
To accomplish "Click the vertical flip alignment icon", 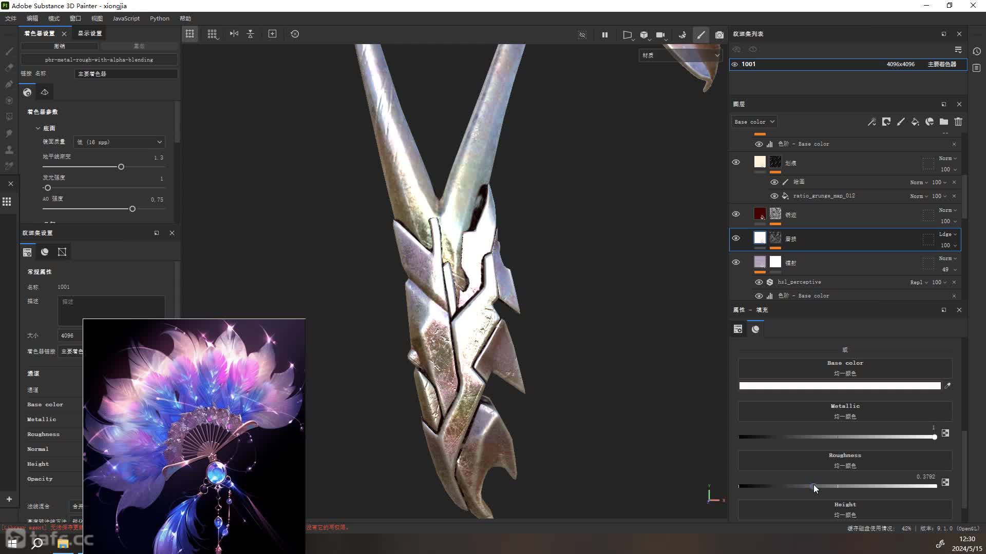I will coord(251,34).
